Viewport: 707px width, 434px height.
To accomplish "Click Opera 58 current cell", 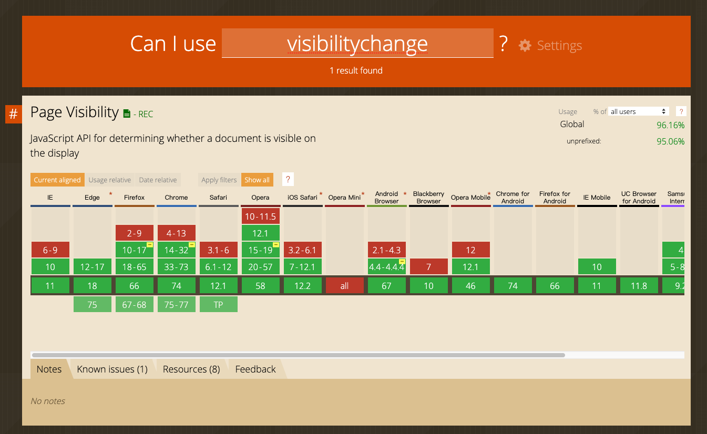I will pos(260,285).
